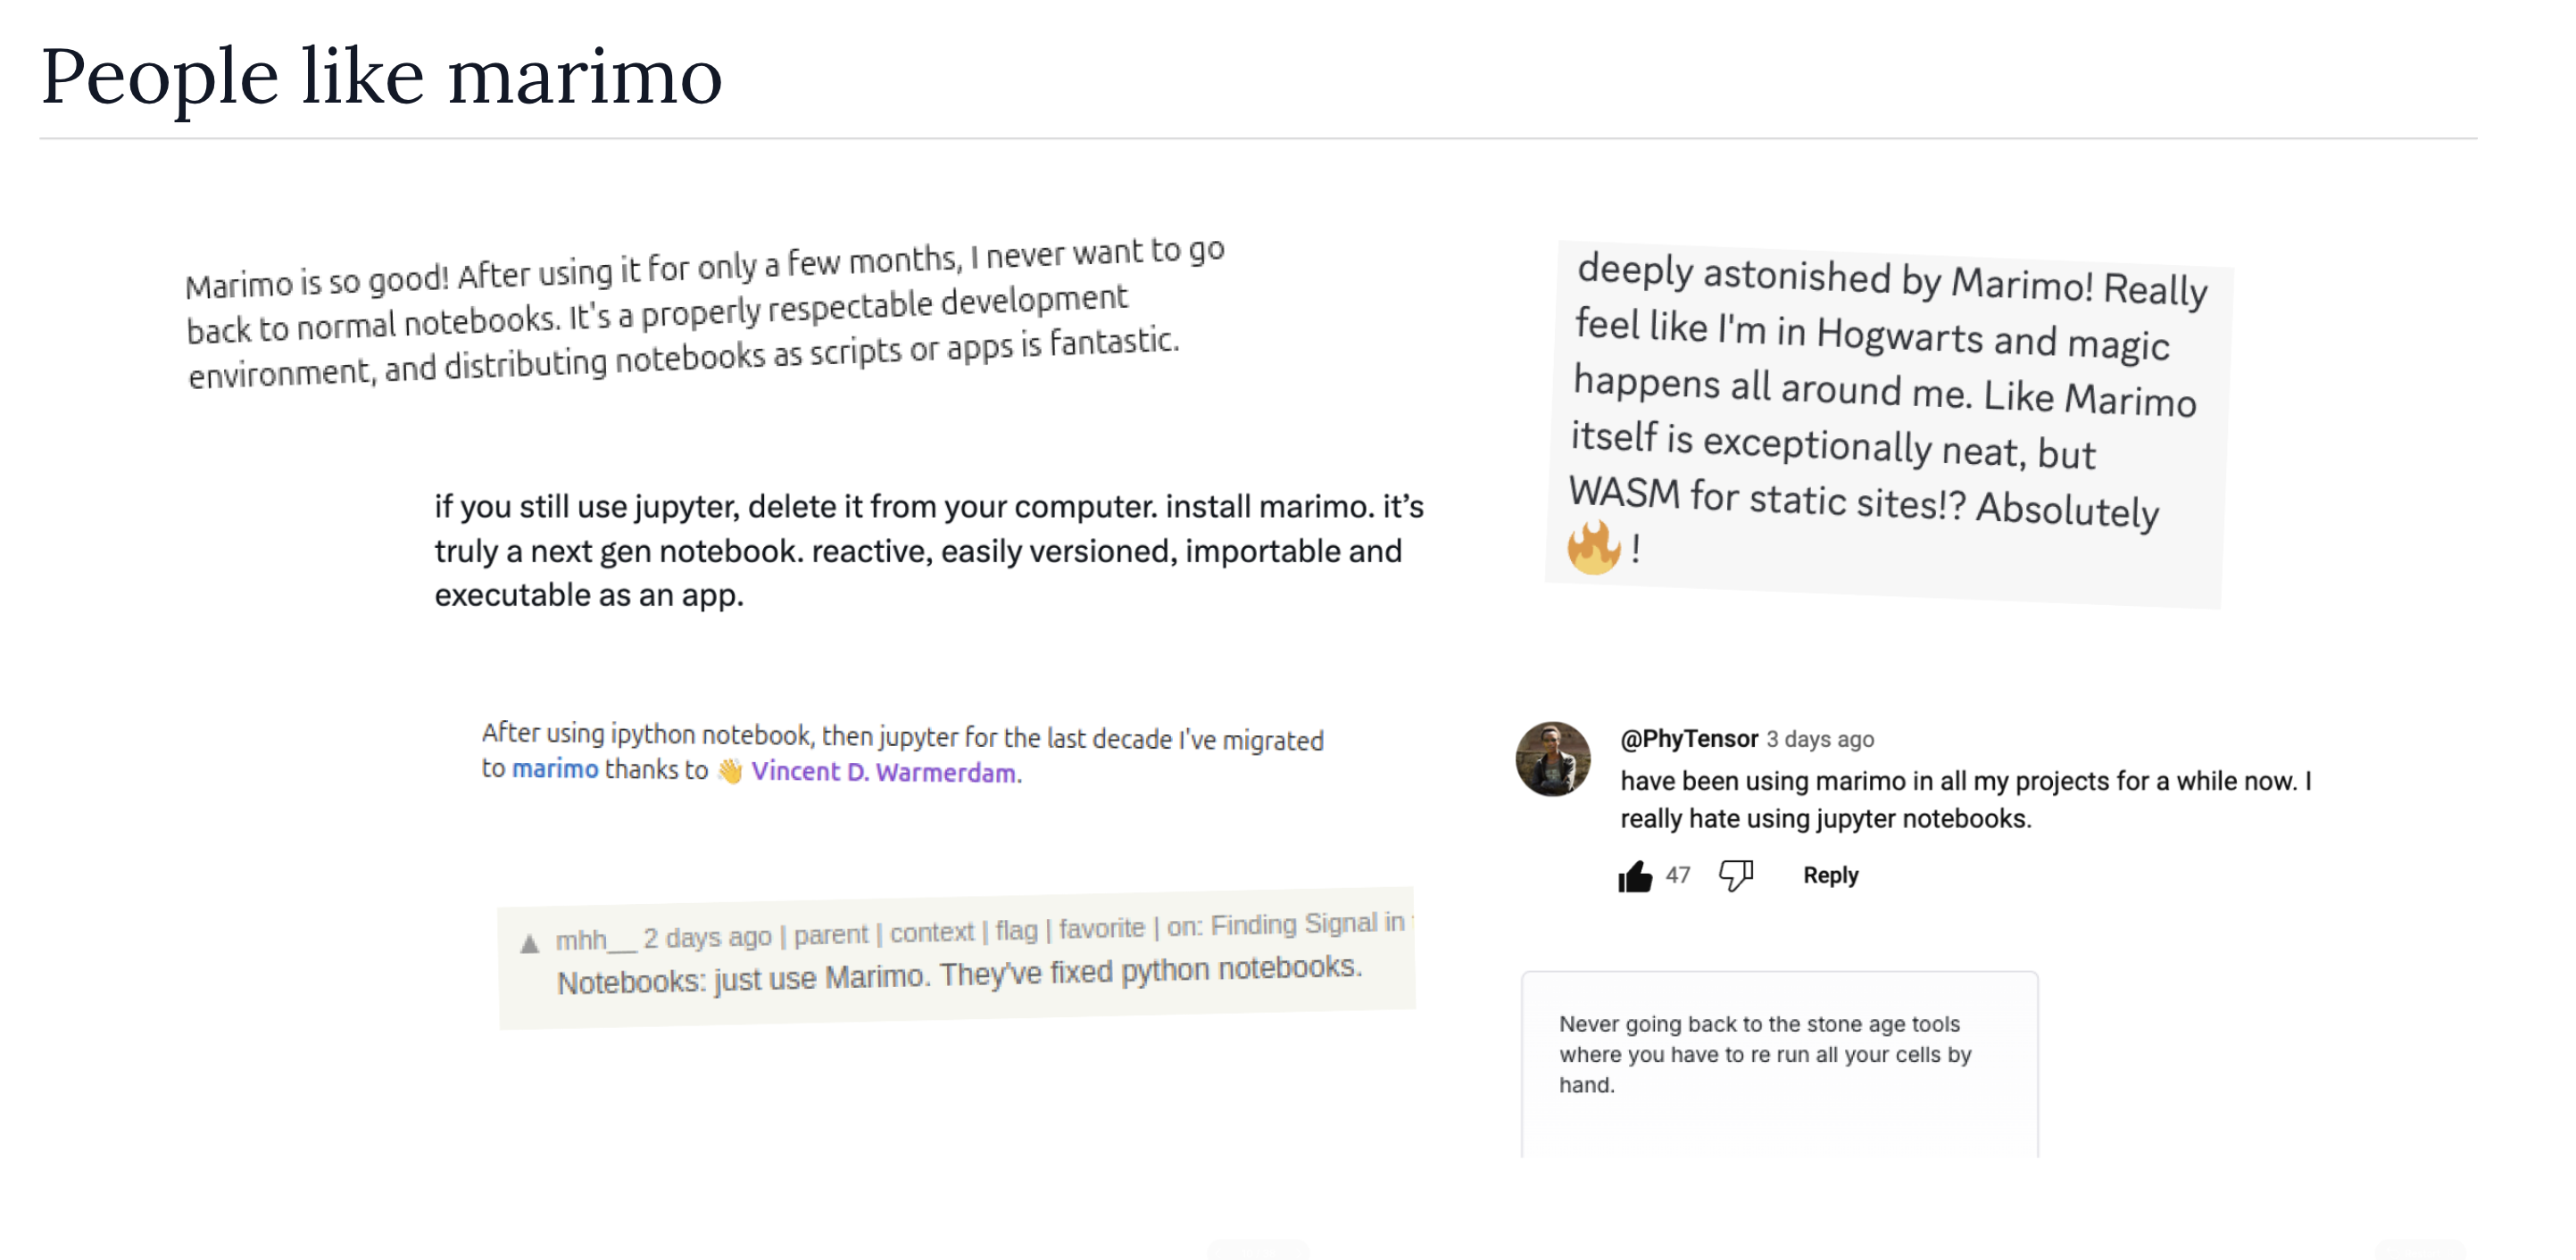
Task: Click the waving hand emoji
Action: click(730, 771)
